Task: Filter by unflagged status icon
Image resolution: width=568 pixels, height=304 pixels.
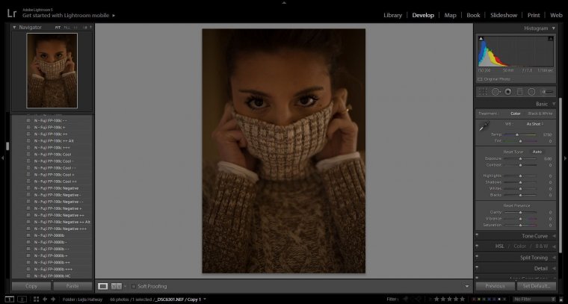Action: pyautogui.click(x=417, y=300)
